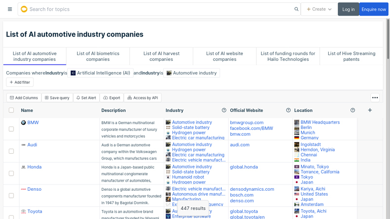Expand the Create dropdown
The height and width of the screenshot is (219, 390).
tap(319, 9)
